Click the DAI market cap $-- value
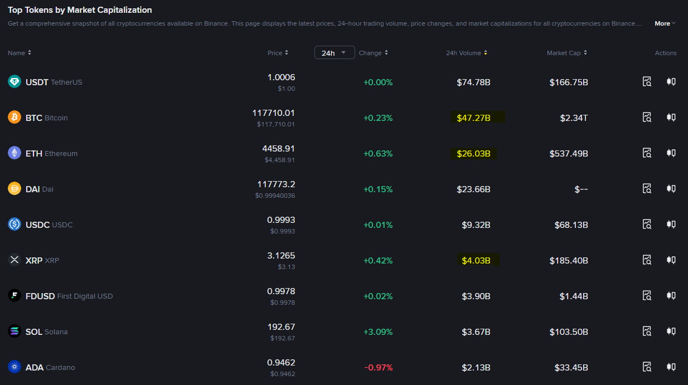 582,189
